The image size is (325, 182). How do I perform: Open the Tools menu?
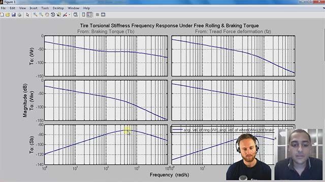(45, 8)
